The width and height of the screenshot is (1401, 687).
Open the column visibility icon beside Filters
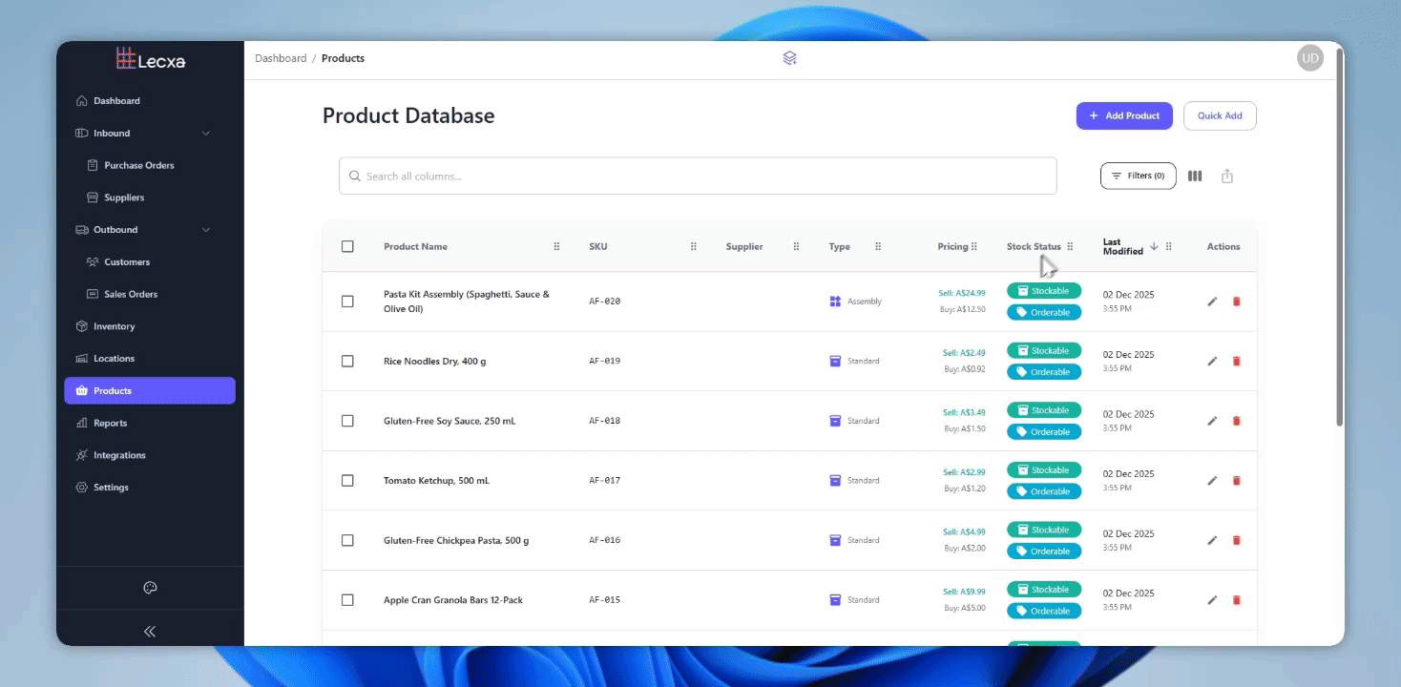point(1195,176)
